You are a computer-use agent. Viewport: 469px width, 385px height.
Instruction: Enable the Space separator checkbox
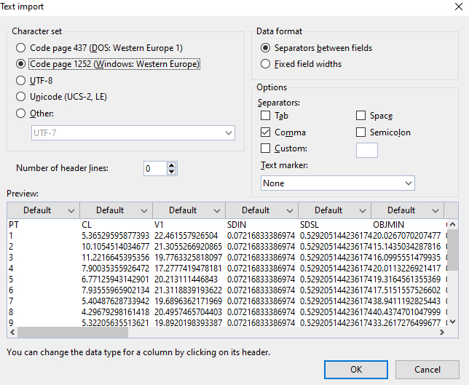(x=361, y=116)
